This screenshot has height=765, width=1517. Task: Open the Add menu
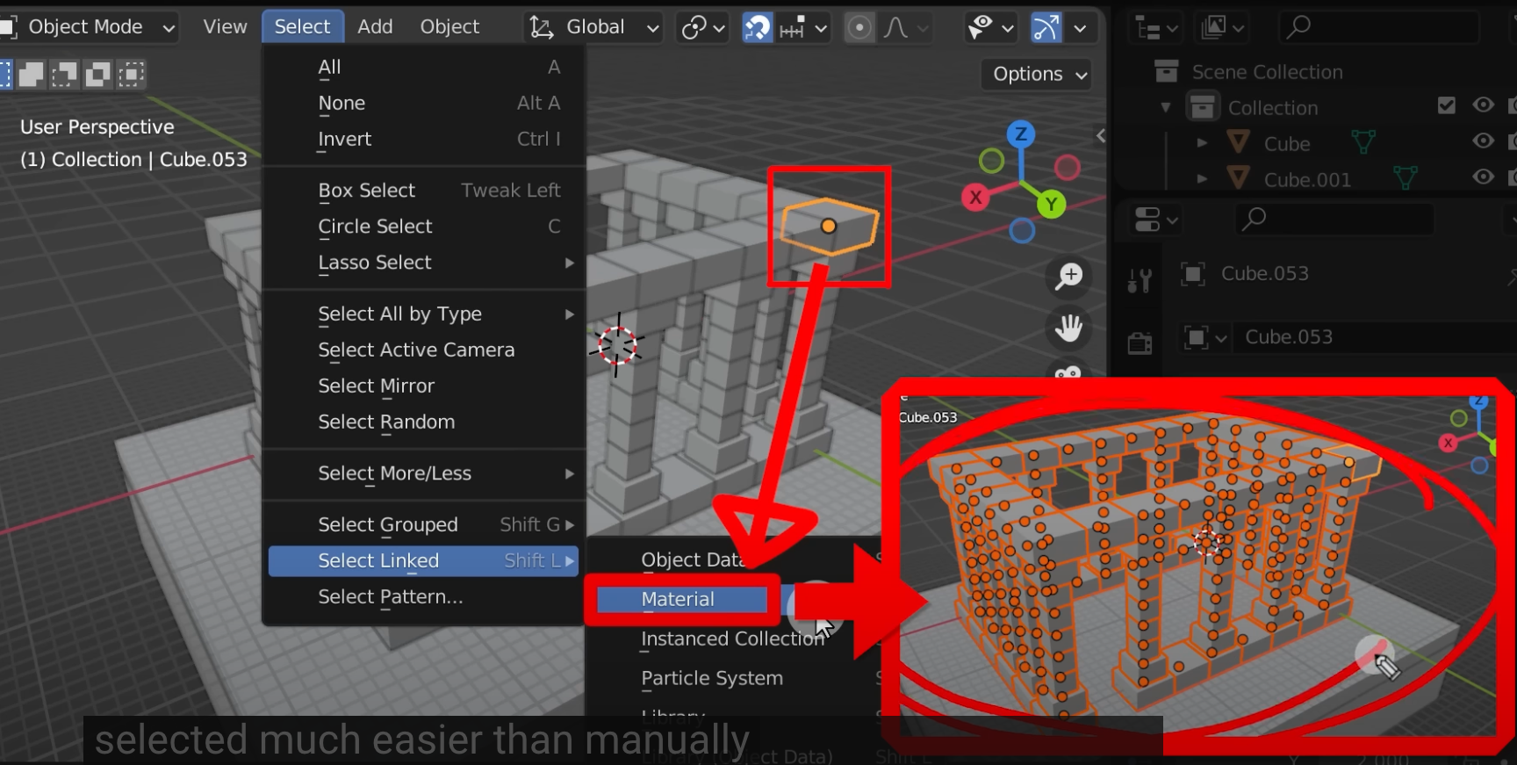click(375, 27)
